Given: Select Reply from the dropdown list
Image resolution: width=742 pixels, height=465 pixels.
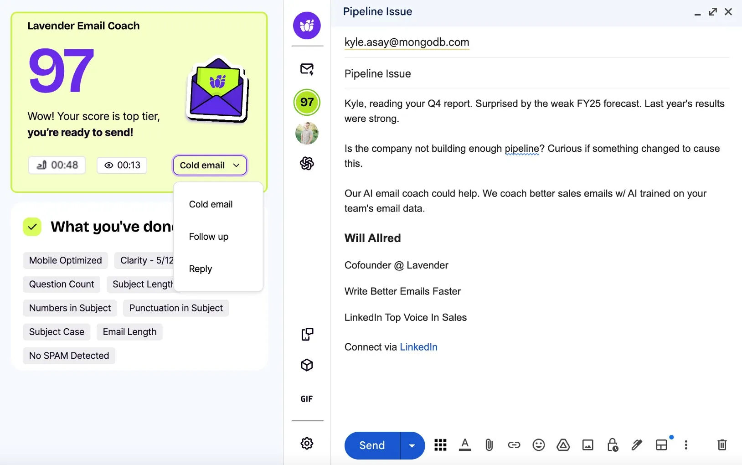Looking at the screenshot, I should pos(201,269).
